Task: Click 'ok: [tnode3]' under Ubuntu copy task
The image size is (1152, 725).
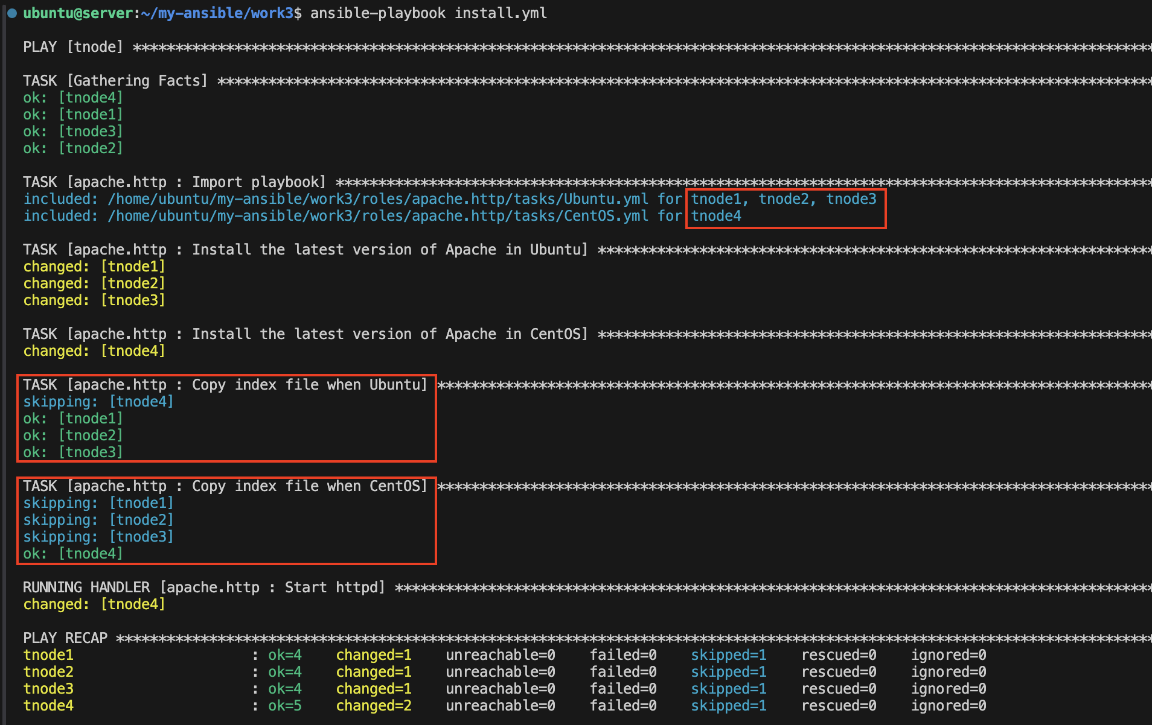Action: point(73,452)
